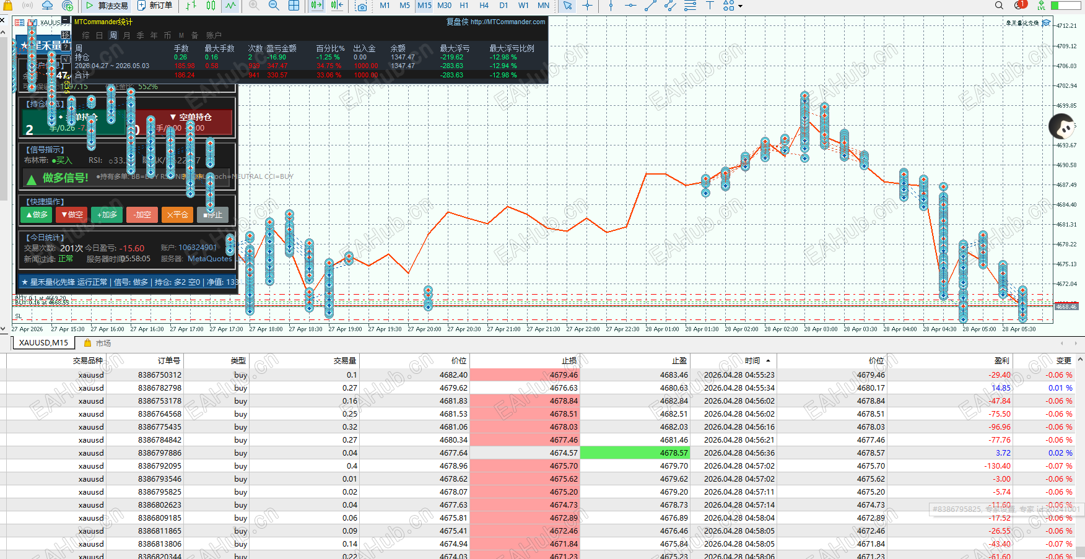The width and height of the screenshot is (1085, 559).
Task: Click the order table scrollbar up arrow
Action: [x=1081, y=360]
